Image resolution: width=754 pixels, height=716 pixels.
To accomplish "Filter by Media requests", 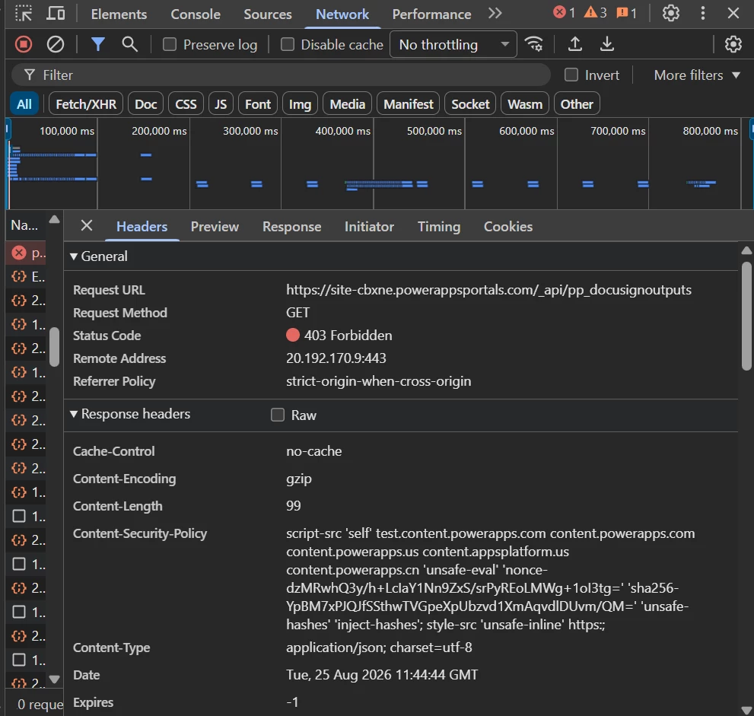I will point(347,104).
